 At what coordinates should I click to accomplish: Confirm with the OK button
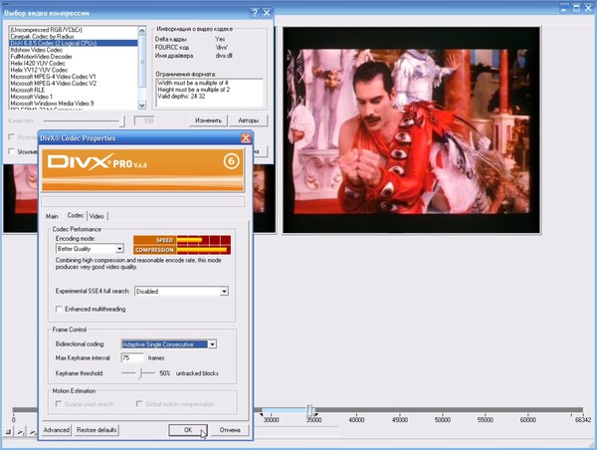(x=188, y=430)
